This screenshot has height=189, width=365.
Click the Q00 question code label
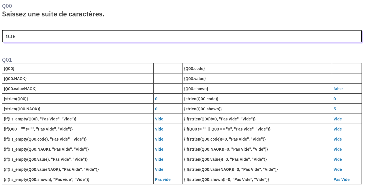(7, 6)
